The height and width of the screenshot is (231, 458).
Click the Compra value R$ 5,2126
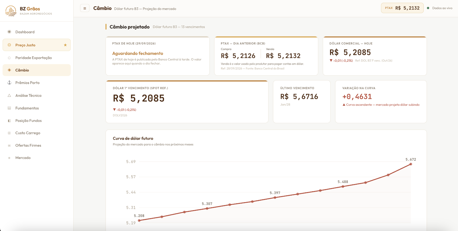(x=238, y=56)
